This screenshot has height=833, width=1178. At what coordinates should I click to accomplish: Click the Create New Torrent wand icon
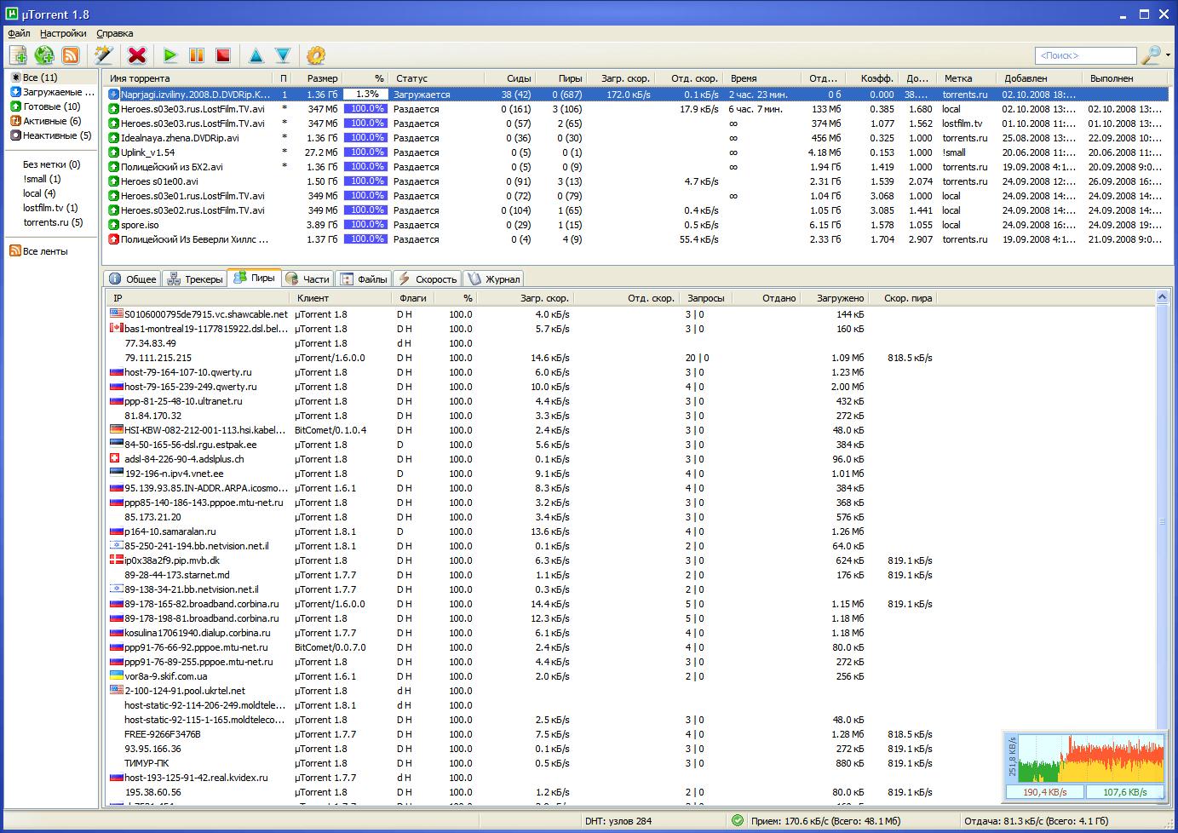pos(104,55)
